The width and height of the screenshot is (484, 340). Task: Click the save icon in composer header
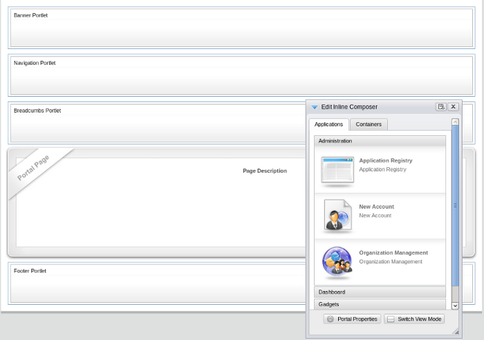[441, 106]
